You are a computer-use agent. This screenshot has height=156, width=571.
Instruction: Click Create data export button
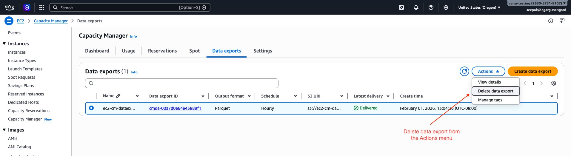pyautogui.click(x=533, y=71)
